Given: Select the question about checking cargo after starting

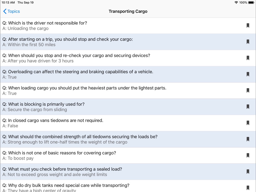Looking at the screenshot, I should pos(102,42).
